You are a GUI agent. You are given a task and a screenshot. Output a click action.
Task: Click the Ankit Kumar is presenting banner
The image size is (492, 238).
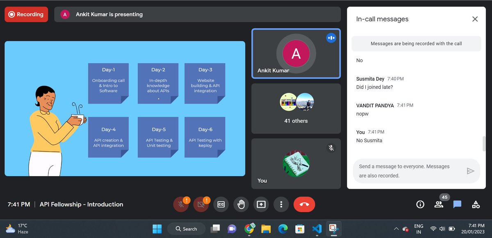(197, 14)
